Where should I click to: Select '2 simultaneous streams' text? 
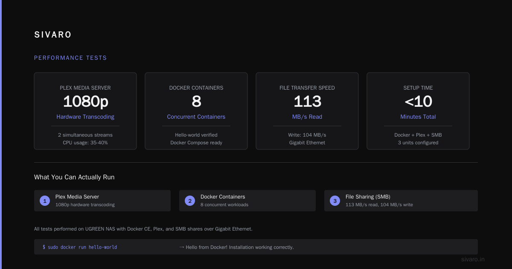point(85,135)
